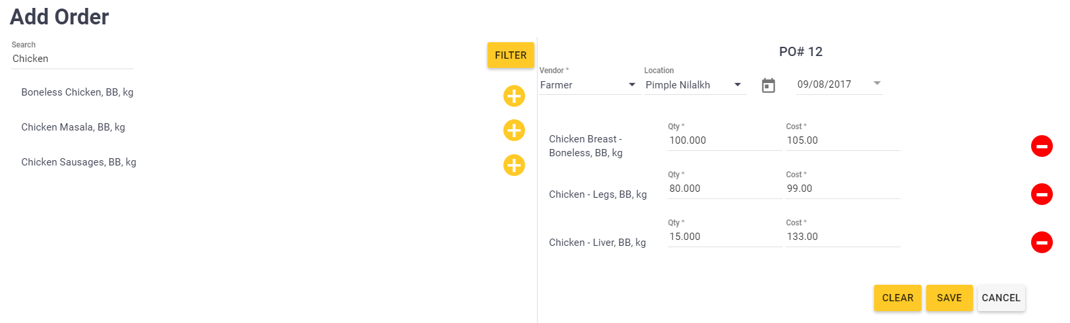
Task: Remove Chicken - Liver line item
Action: (1042, 243)
